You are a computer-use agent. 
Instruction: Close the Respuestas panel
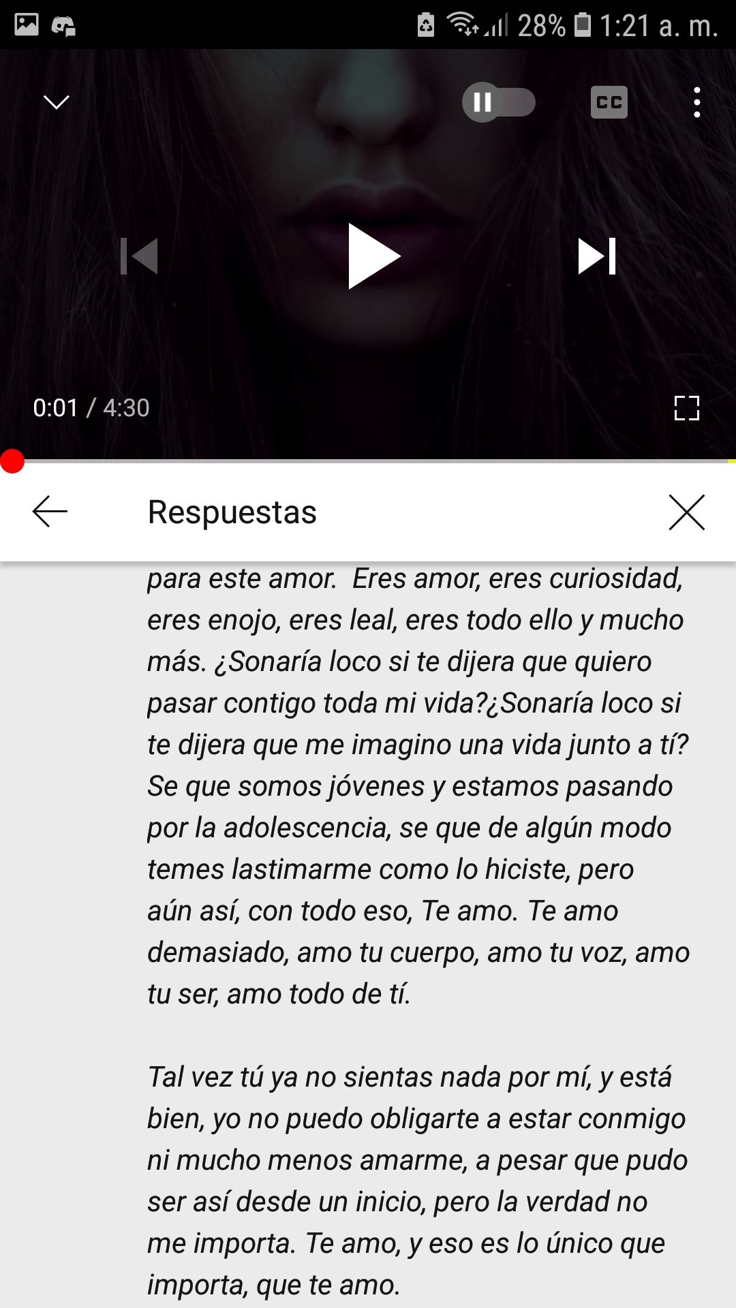pos(686,512)
